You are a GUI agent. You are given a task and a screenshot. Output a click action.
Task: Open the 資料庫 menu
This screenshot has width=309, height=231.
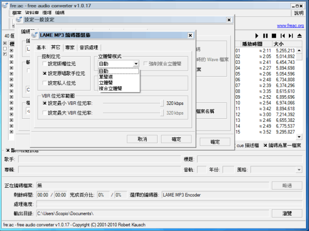coord(32,13)
